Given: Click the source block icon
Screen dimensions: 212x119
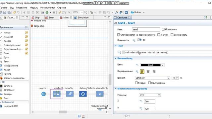Looking at the screenshot, I should pos(43,94).
